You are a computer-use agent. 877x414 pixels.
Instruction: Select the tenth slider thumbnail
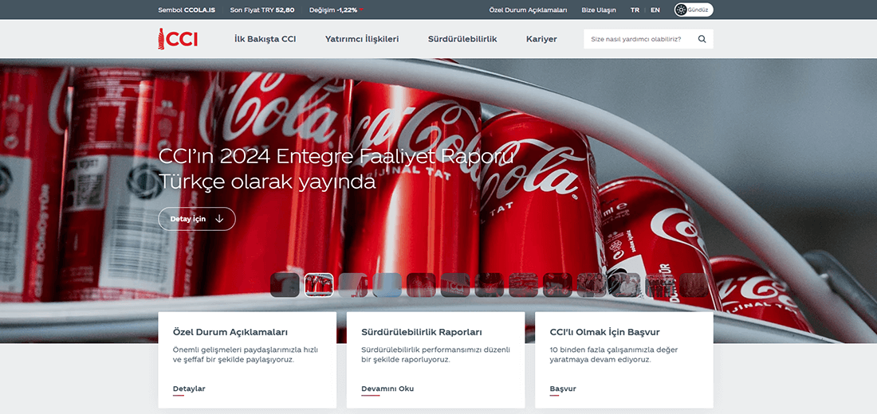click(592, 285)
